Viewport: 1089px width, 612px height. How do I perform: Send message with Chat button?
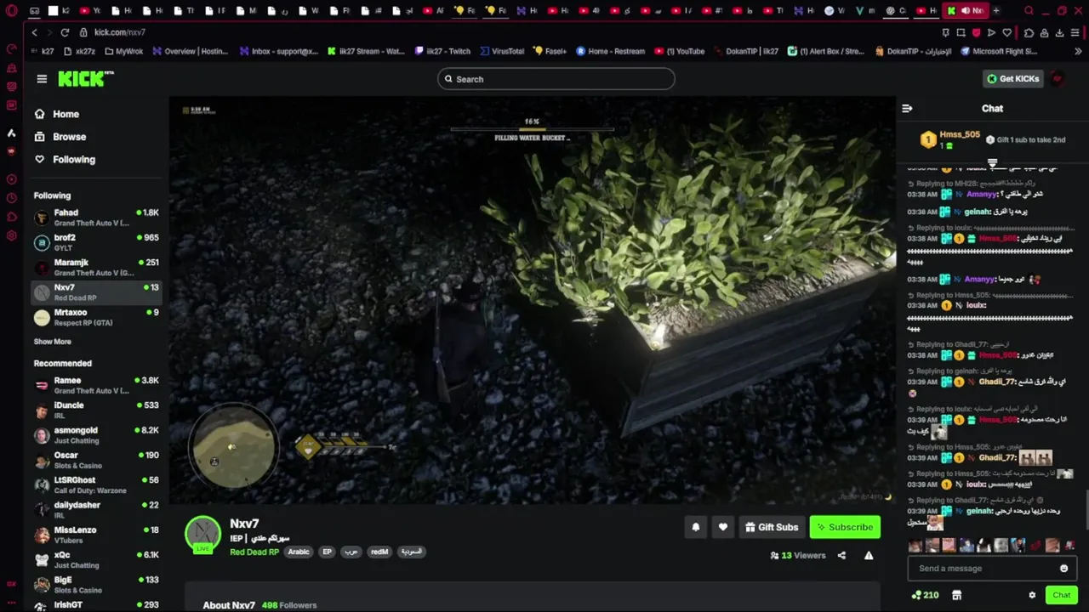[1061, 596]
